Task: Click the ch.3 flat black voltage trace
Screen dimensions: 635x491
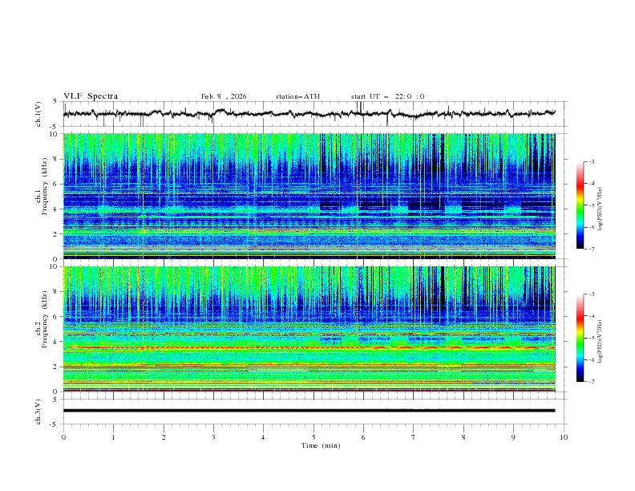Action: tap(309, 411)
